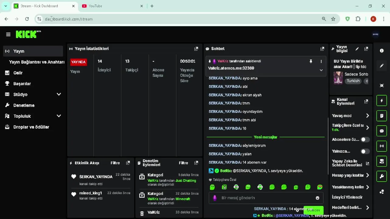Toggle the wrench panel icon in right sidebar
The image size is (390, 219).
point(382,176)
